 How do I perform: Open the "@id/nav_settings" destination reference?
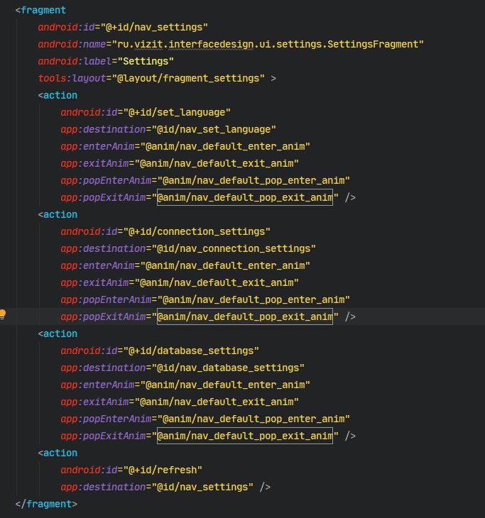pyautogui.click(x=202, y=487)
